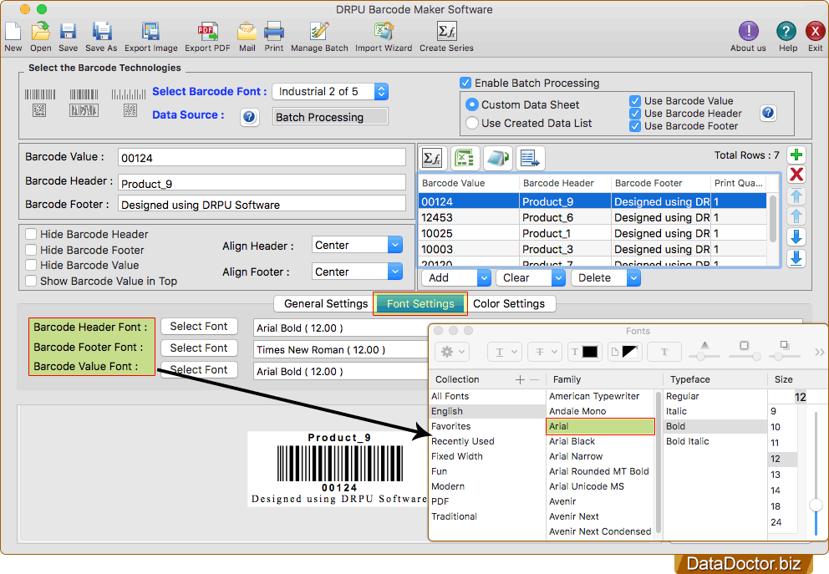The height and width of the screenshot is (574, 829).
Task: Select the Use Created Data List option
Action: coord(472,123)
